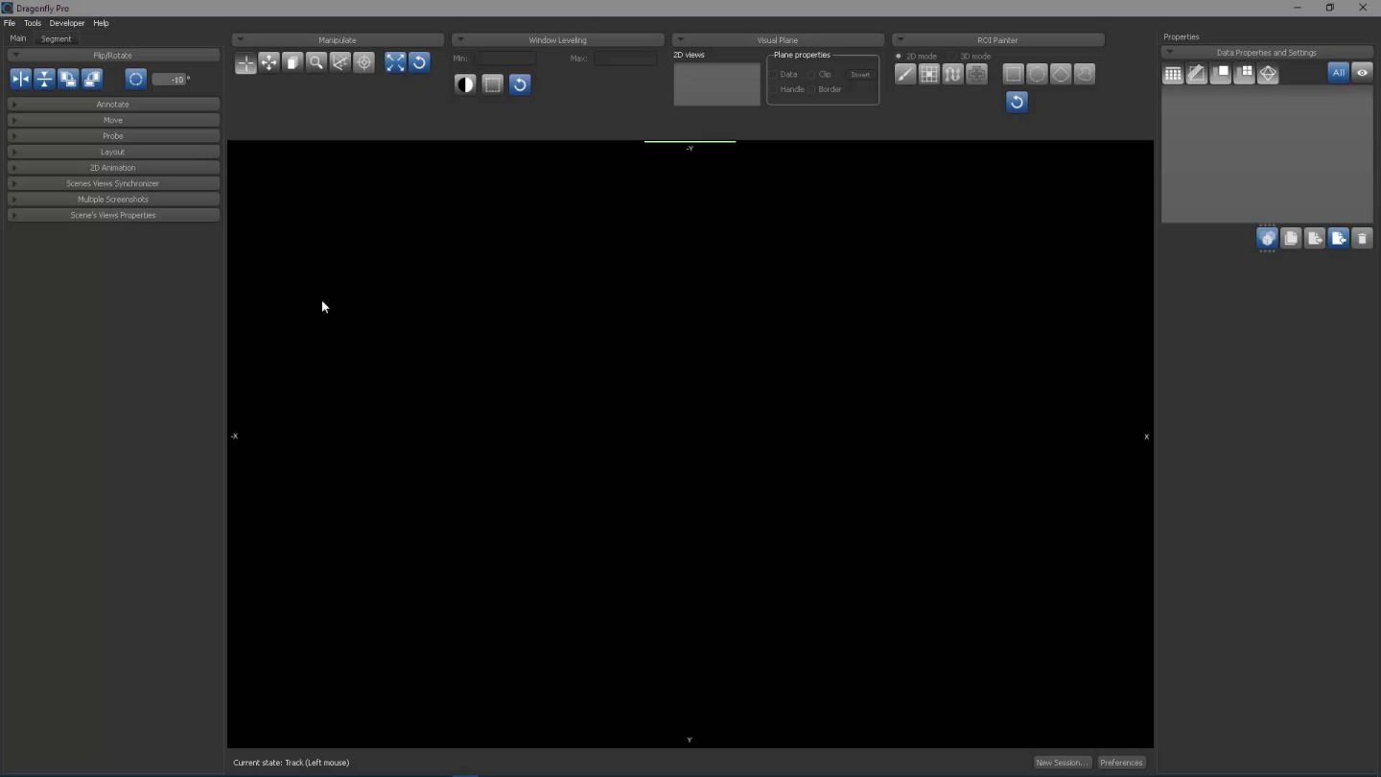Expand the Probe section
The height and width of the screenshot is (777, 1381).
[x=113, y=136]
